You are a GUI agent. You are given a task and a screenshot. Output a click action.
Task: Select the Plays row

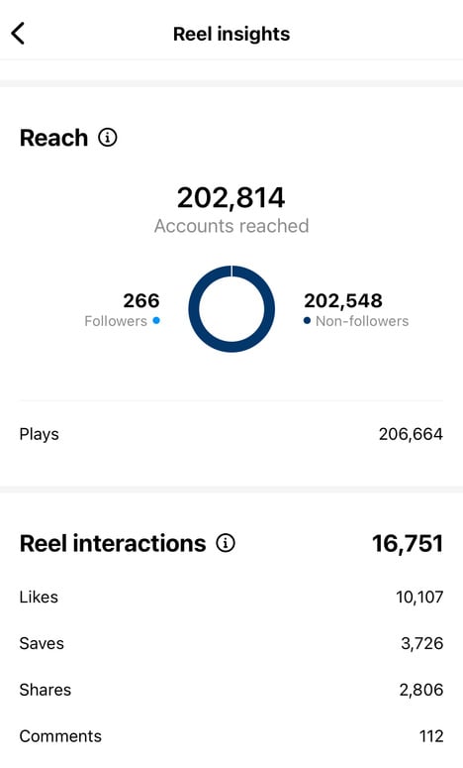point(231,434)
